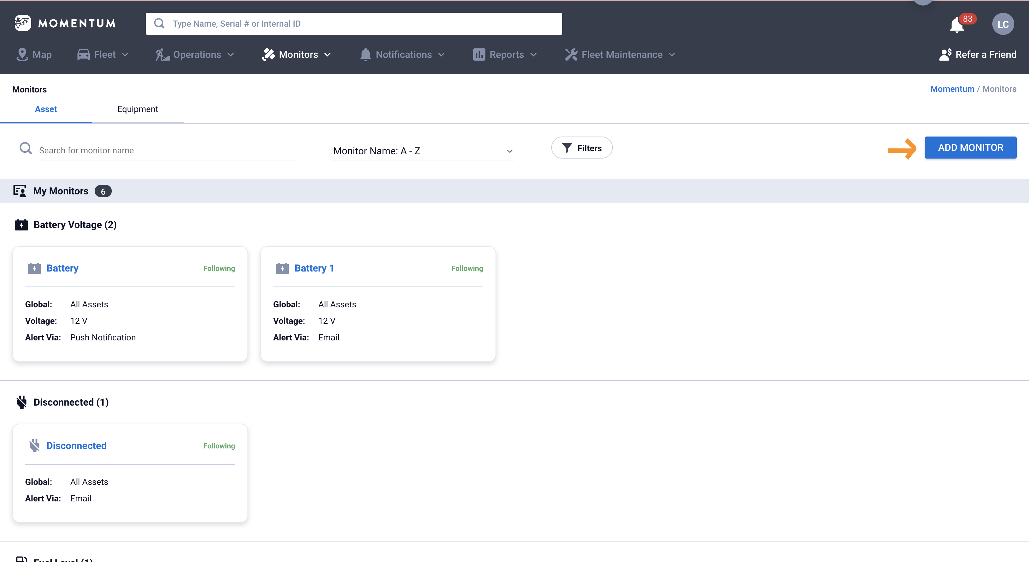
Task: Click the My Monitors section icon
Action: [20, 191]
